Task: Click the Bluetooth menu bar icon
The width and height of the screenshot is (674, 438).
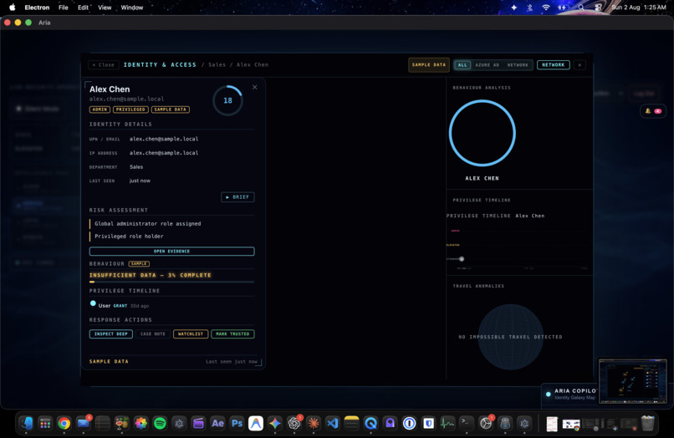Action: point(530,8)
